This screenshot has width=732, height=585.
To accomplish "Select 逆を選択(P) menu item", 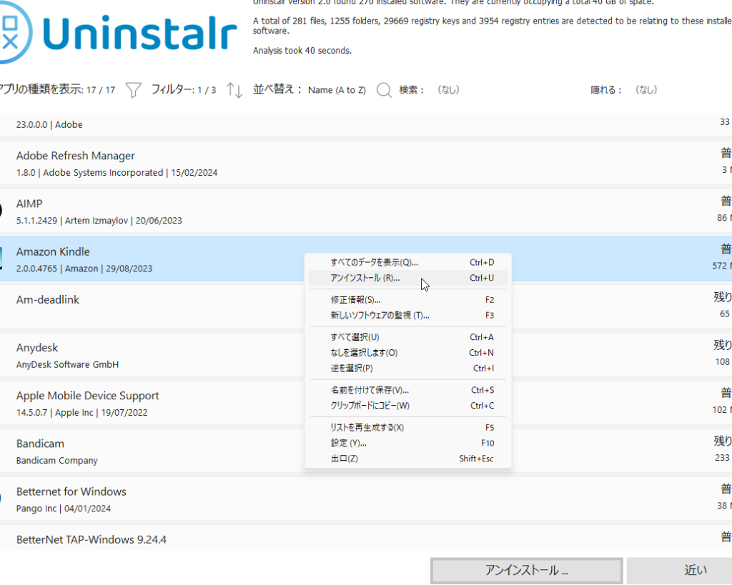I will [407, 368].
